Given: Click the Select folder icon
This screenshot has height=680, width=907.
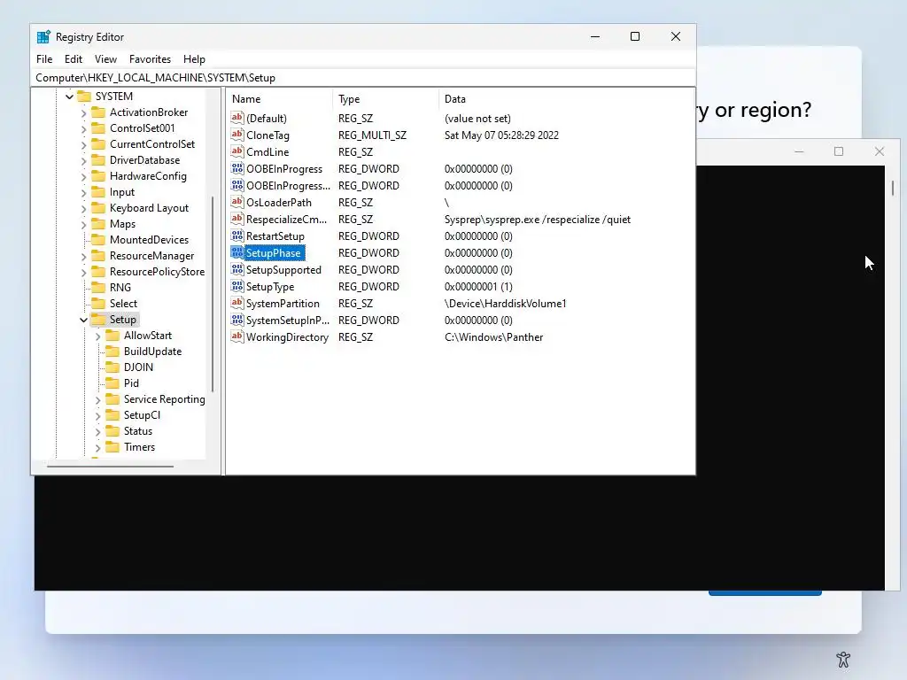Looking at the screenshot, I should [98, 304].
